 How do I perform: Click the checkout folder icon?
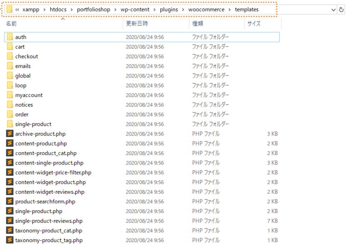(10, 56)
